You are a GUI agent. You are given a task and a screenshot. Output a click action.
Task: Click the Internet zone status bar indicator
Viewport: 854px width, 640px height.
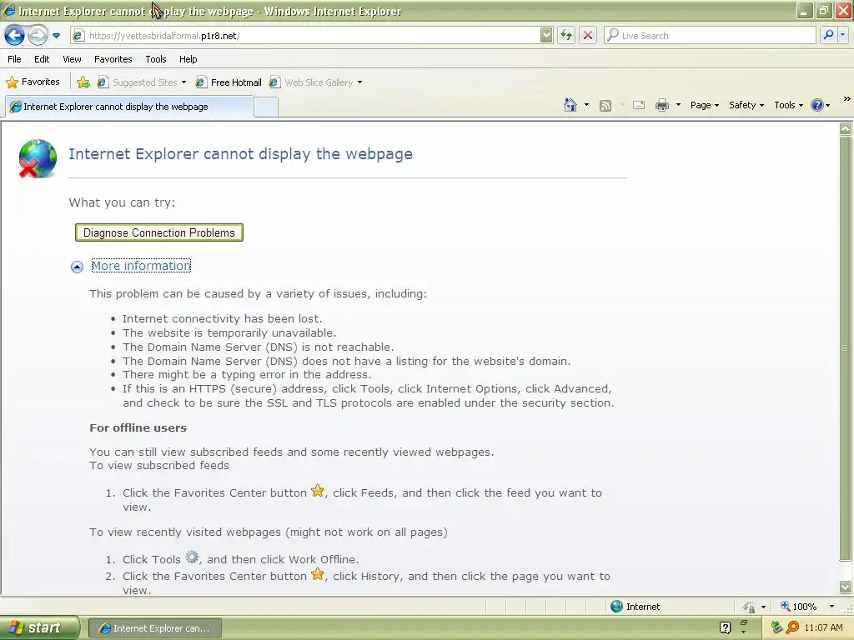635,607
